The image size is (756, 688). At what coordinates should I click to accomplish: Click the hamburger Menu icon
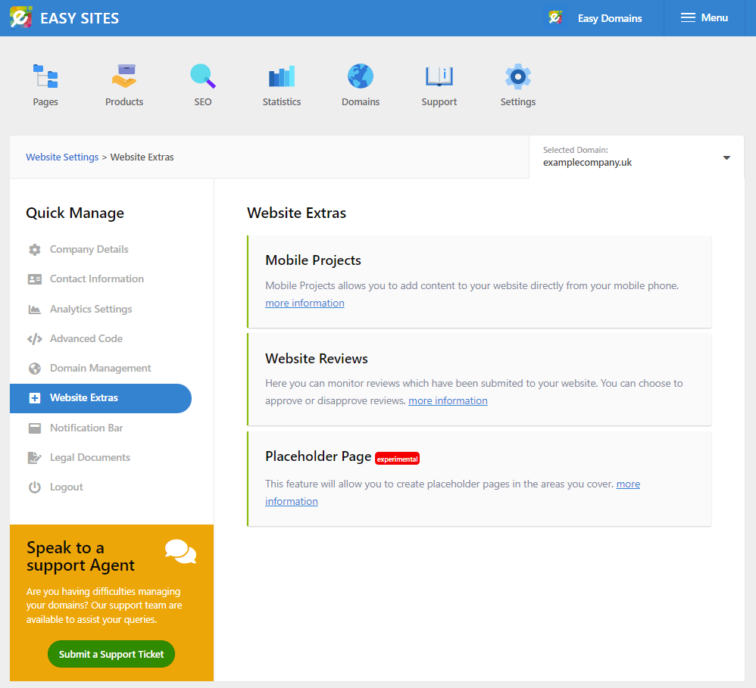688,18
